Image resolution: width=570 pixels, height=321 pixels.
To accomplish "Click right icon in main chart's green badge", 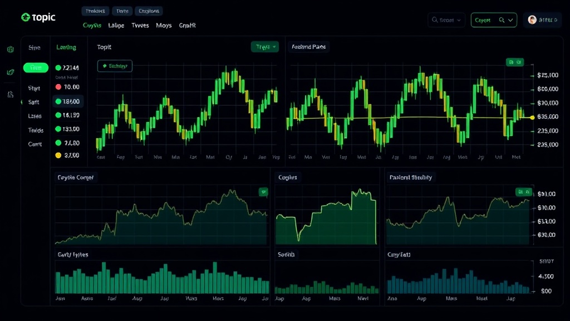I will pyautogui.click(x=519, y=62).
